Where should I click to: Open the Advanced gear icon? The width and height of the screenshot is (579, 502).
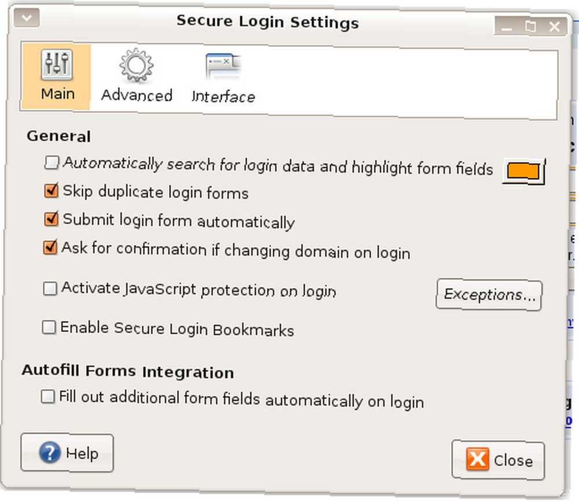coord(136,65)
